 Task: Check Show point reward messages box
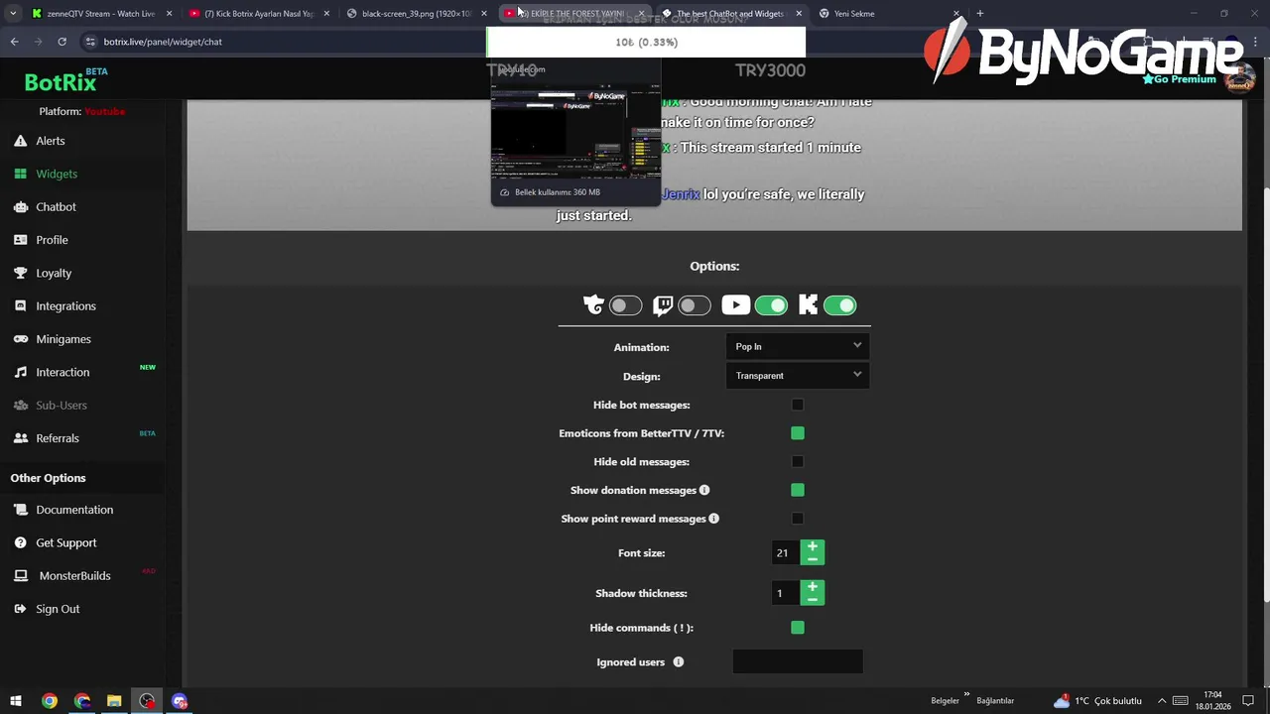click(x=798, y=519)
